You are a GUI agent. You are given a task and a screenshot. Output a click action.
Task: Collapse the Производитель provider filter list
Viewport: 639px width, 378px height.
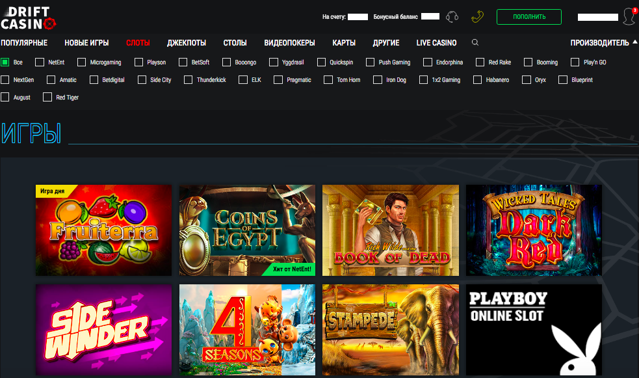click(603, 43)
